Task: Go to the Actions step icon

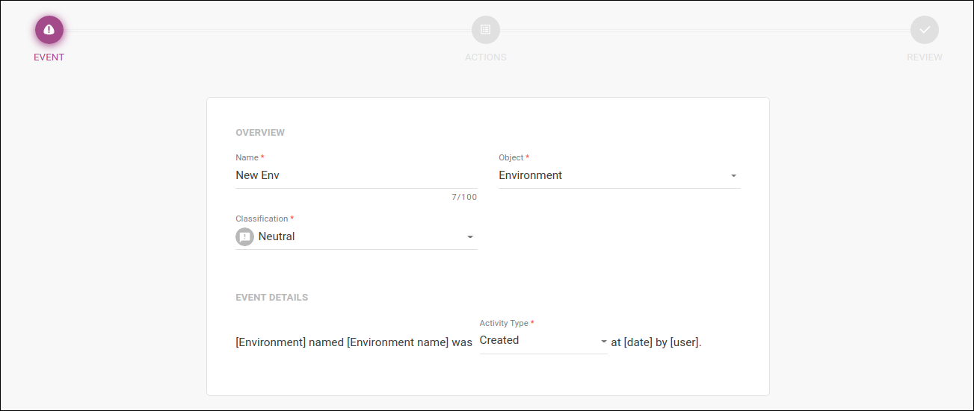Action: (486, 30)
